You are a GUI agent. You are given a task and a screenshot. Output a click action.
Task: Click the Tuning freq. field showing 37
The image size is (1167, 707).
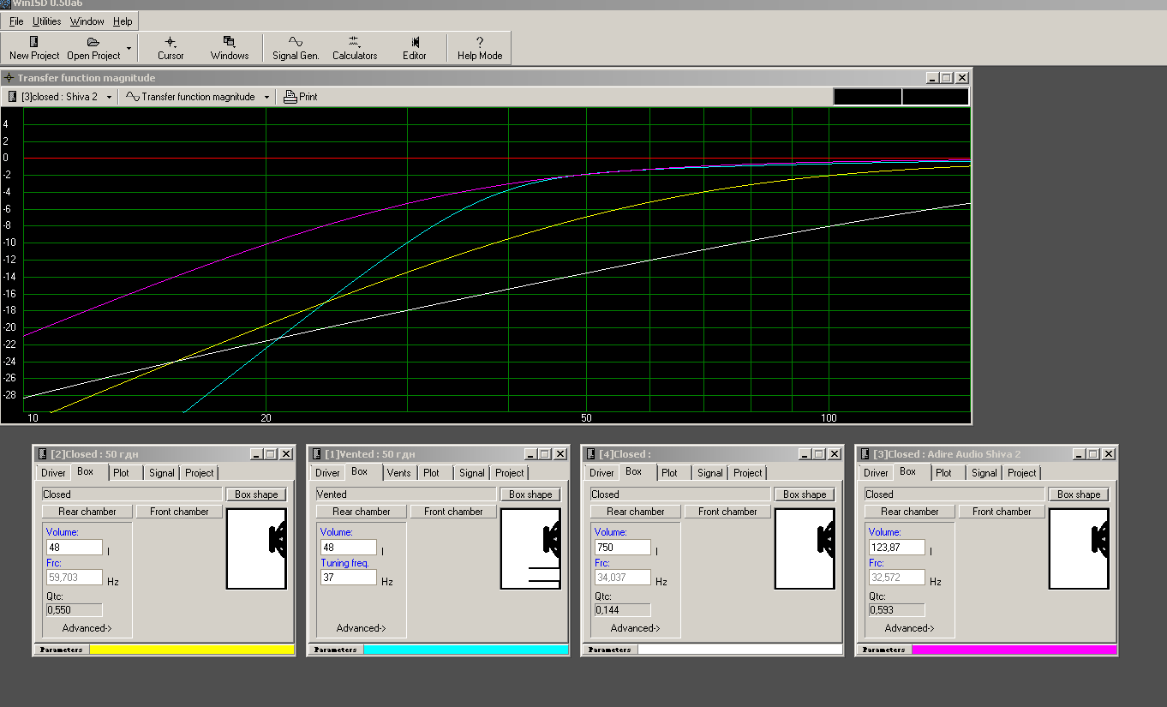[x=348, y=578]
